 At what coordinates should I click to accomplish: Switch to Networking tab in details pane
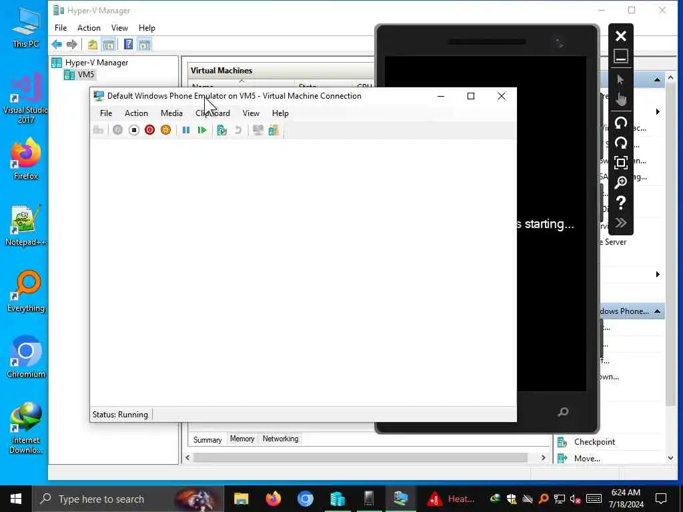tap(281, 439)
